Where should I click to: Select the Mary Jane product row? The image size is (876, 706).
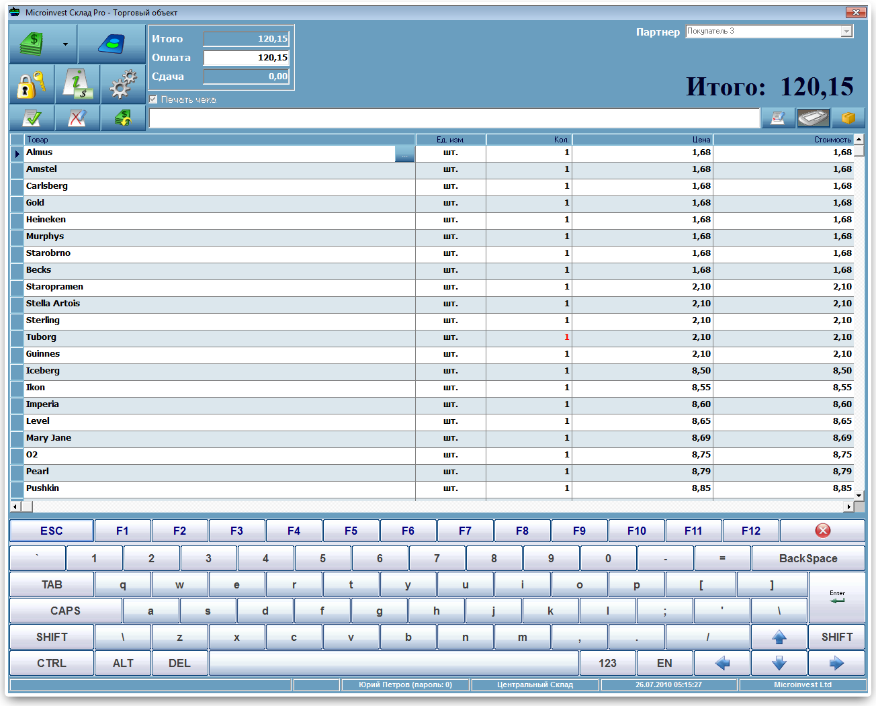(433, 438)
